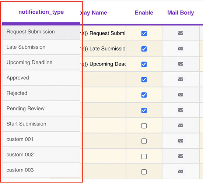Open mail body for Late Submission row

click(181, 49)
